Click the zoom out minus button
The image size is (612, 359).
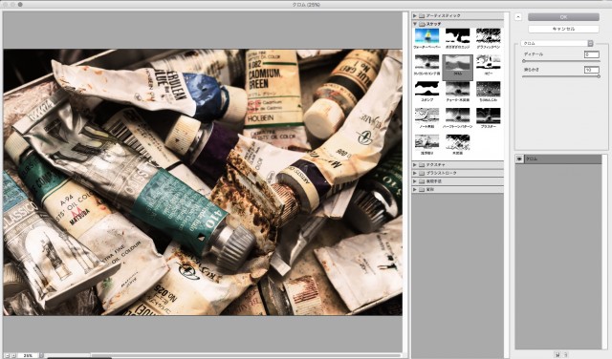point(6,355)
